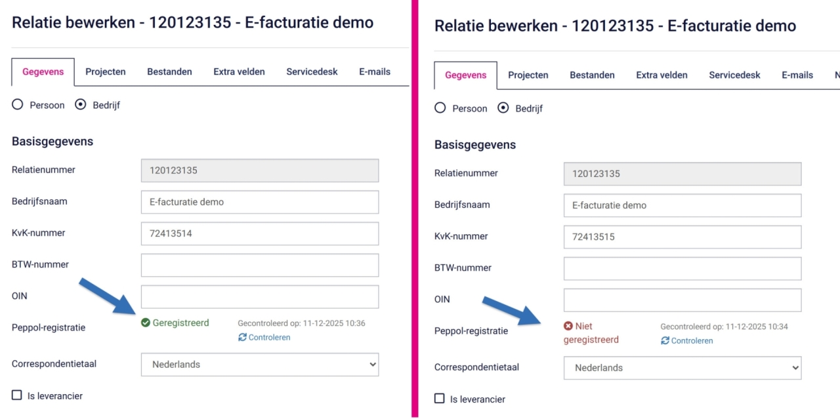The width and height of the screenshot is (840, 419).
Task: Click the green checkmark icon beside Geregistreerd
Action: (x=146, y=323)
